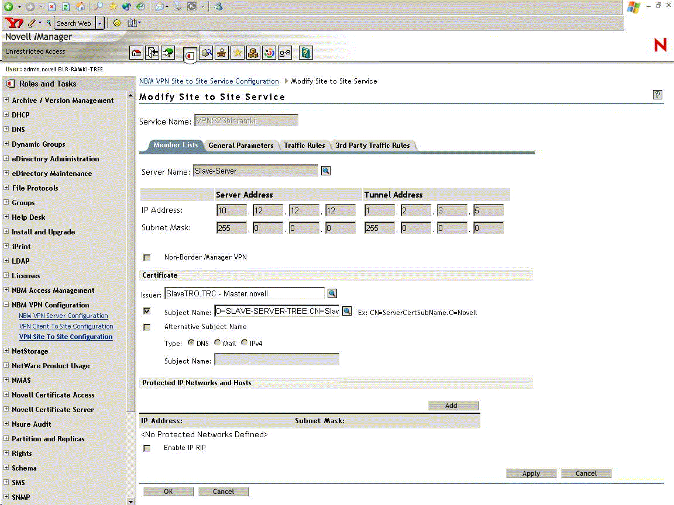Click the Issuer input field
The height and width of the screenshot is (505, 674).
pos(245,293)
